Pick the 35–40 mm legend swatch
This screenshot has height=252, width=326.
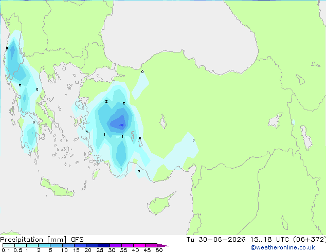click(127, 245)
